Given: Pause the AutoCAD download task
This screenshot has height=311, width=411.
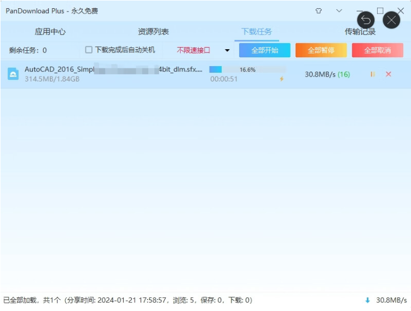Looking at the screenshot, I should click(373, 74).
